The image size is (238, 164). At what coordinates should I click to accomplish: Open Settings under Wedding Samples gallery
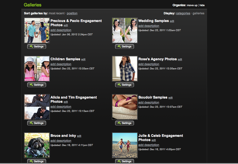pos(124,46)
